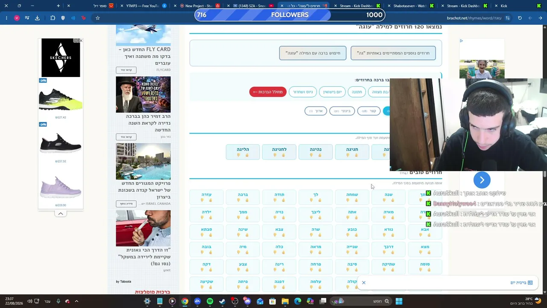
Task: Give thumbs down to rhyme נהיגה
Action: coord(311,155)
